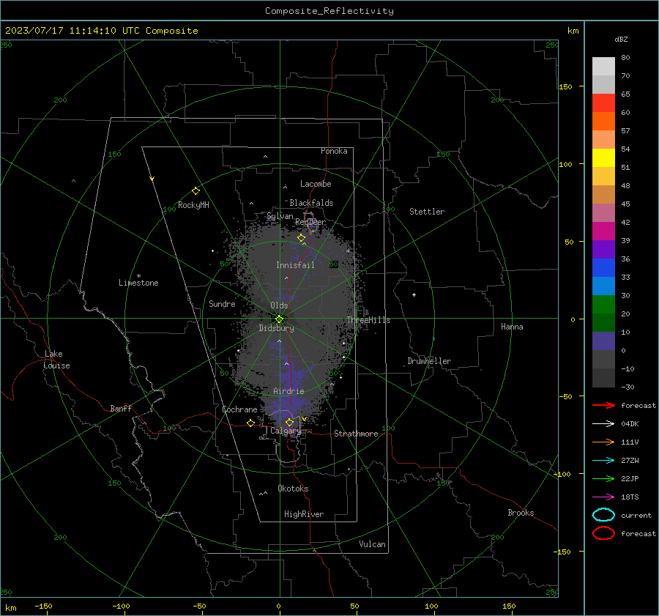Click the red 'forecast' ellipse icon
Viewport: 659px width, 616px height.
pos(603,533)
